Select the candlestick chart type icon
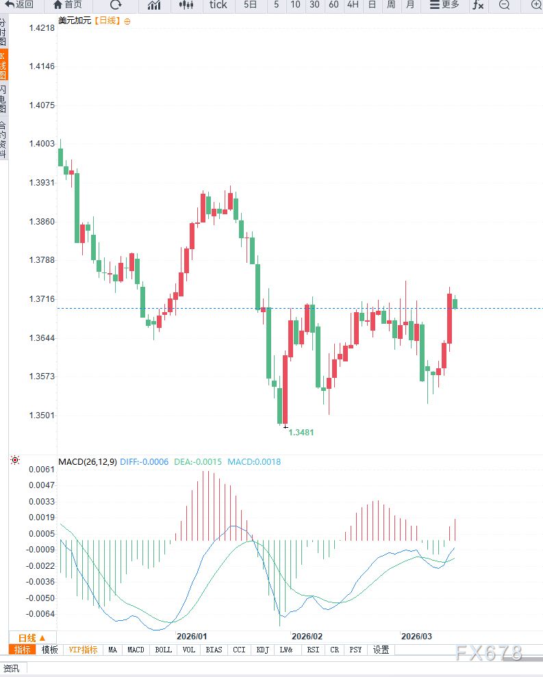The width and height of the screenshot is (543, 677). click(186, 5)
